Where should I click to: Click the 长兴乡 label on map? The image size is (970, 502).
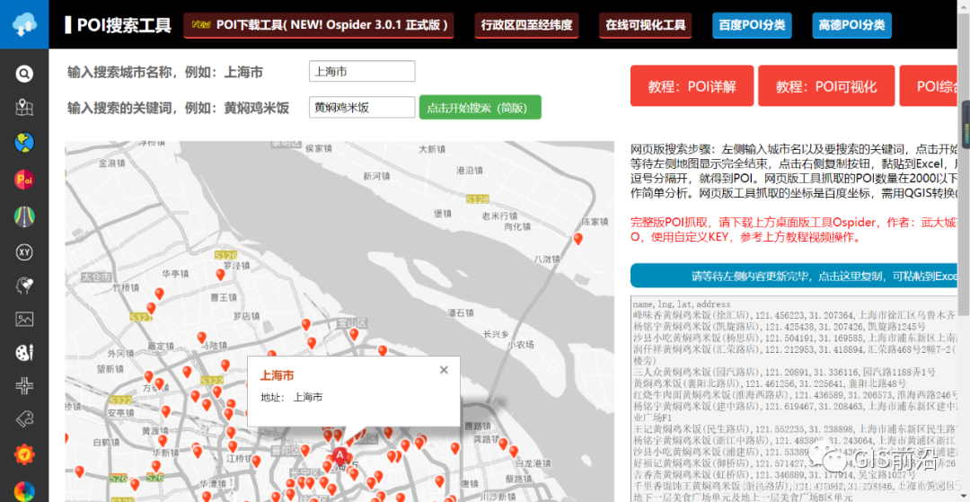coord(496,334)
